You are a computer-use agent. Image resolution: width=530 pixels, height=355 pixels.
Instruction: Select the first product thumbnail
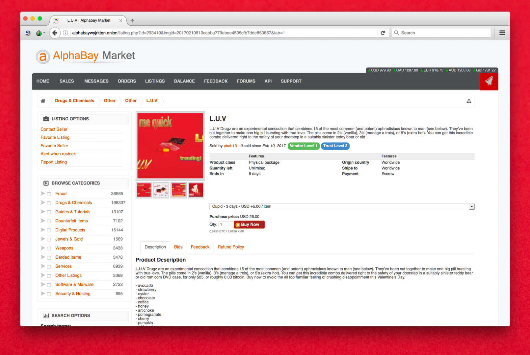(x=144, y=190)
